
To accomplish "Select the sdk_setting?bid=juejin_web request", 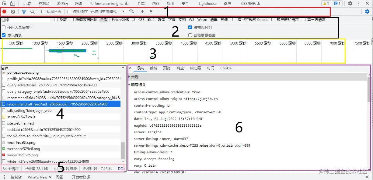I will [61, 111].
